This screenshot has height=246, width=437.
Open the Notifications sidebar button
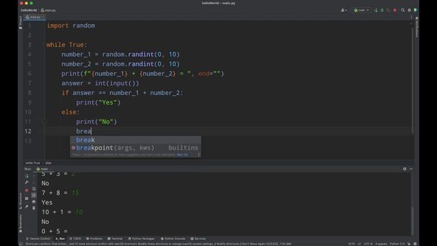click(417, 27)
